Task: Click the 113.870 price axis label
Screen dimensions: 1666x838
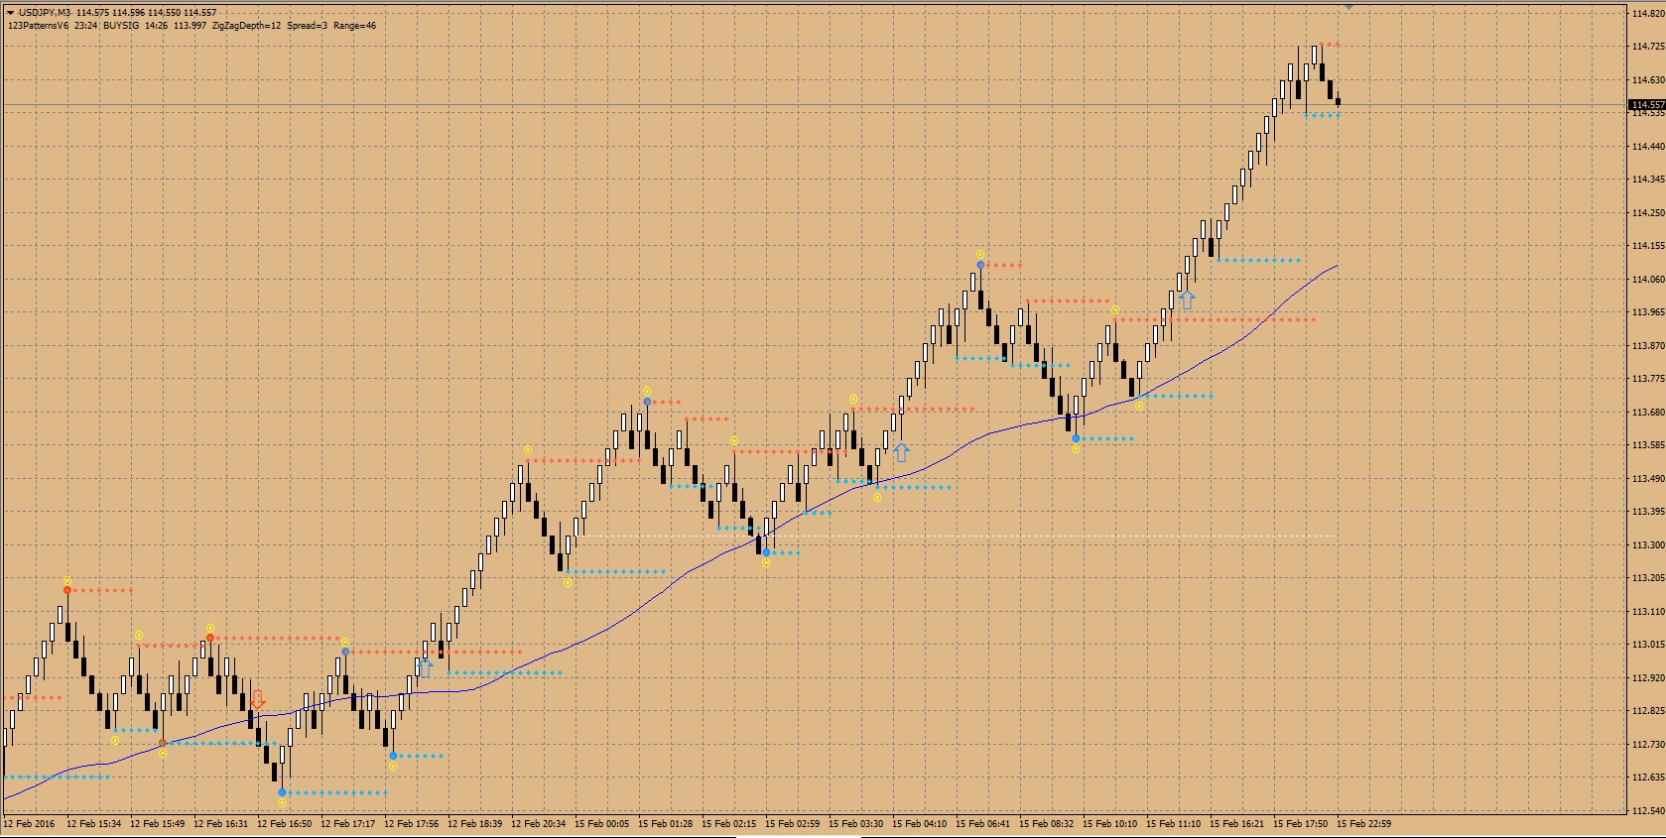Action: tap(1648, 345)
